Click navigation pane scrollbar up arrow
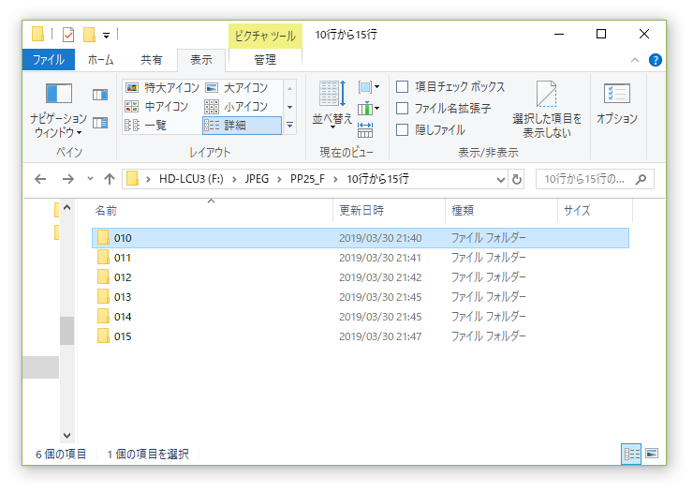This screenshot has height=492, width=693. pos(66,207)
